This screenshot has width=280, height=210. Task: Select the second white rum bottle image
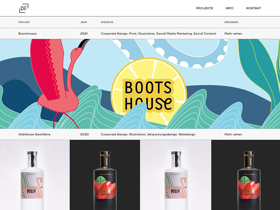point(176,175)
